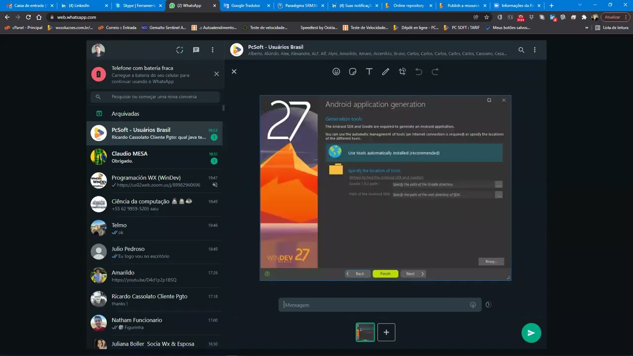Select the Text tool in editor
633x356 pixels.
(369, 72)
